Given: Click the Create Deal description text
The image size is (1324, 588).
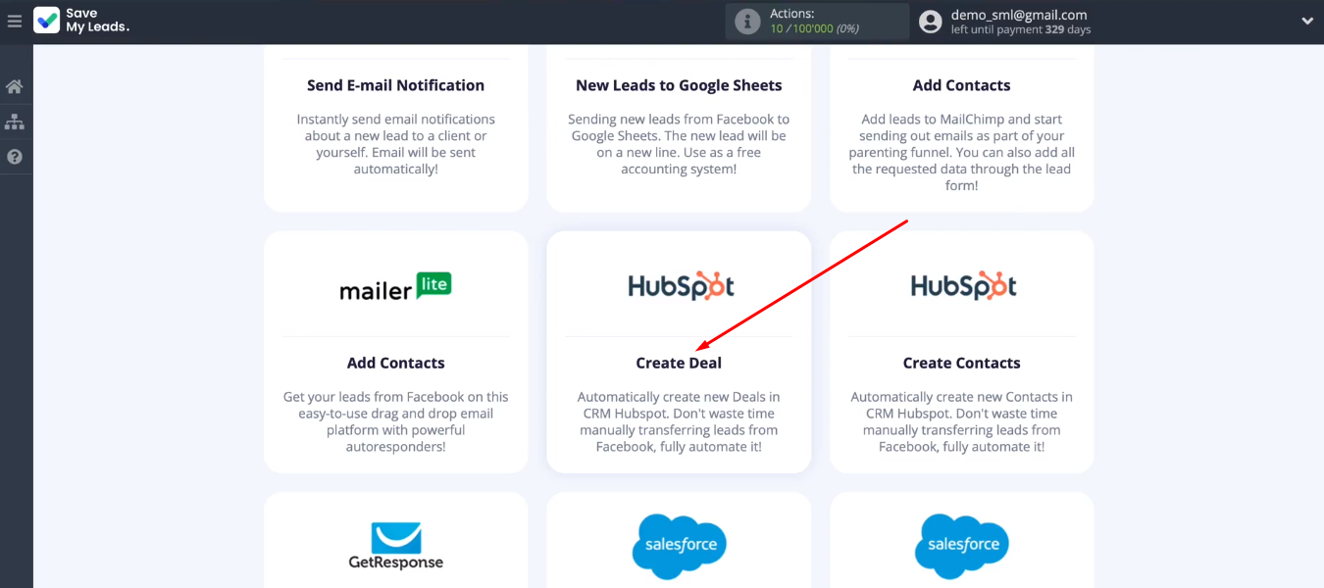Looking at the screenshot, I should click(679, 421).
